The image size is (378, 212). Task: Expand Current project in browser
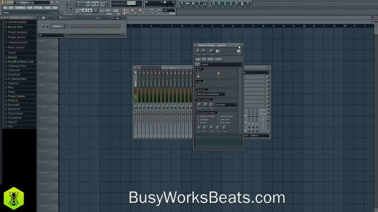[17, 22]
